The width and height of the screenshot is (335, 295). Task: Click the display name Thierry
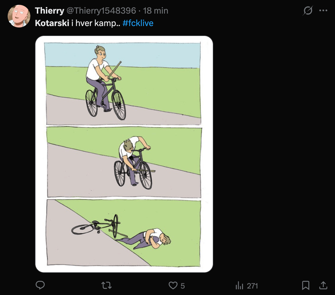pyautogui.click(x=50, y=11)
